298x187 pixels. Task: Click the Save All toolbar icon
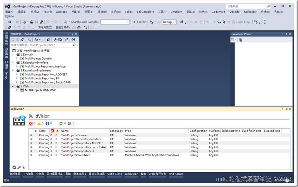[41, 22]
